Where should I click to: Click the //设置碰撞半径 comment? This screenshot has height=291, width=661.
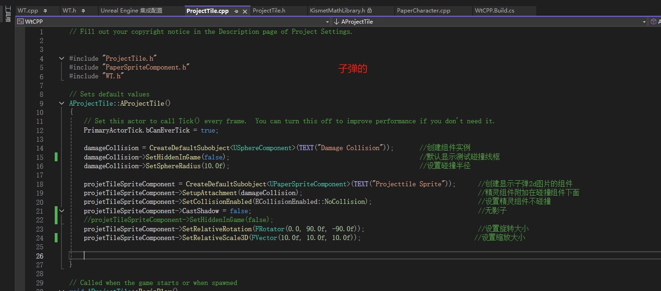[x=445, y=166]
